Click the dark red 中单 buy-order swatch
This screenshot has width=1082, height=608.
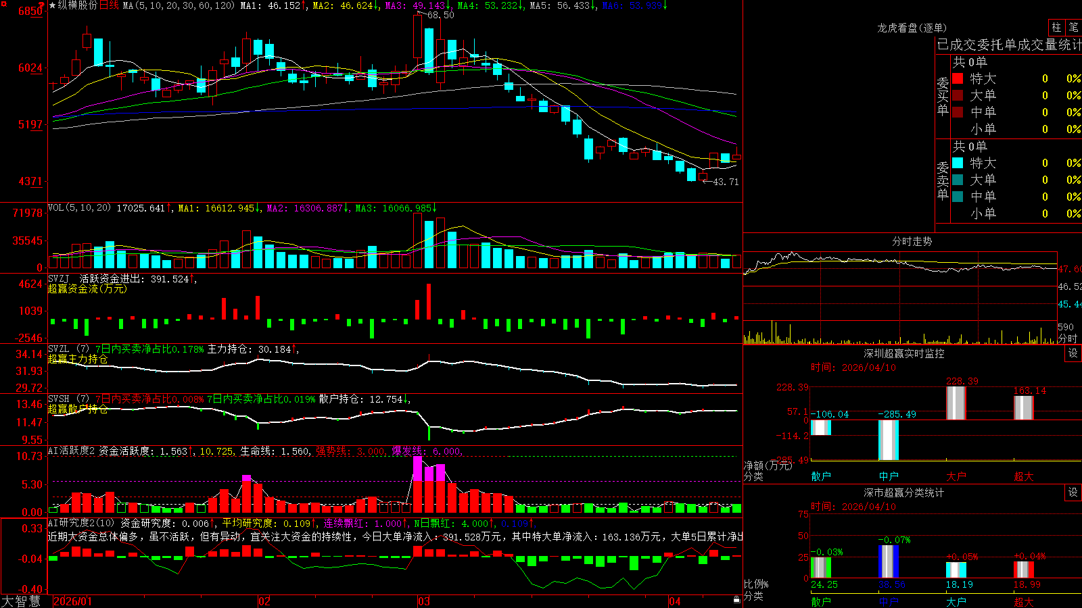[x=958, y=111]
